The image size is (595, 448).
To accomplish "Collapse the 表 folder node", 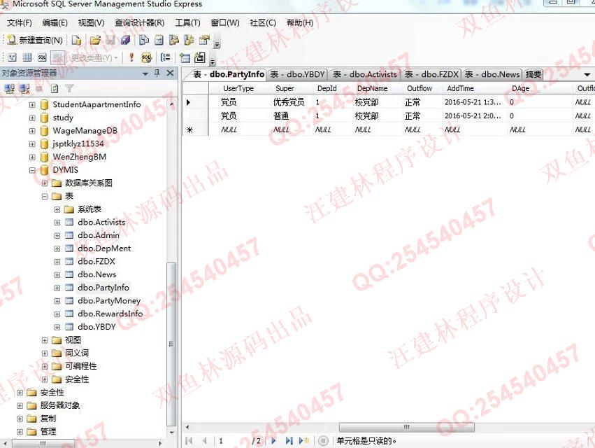I will pos(45,197).
